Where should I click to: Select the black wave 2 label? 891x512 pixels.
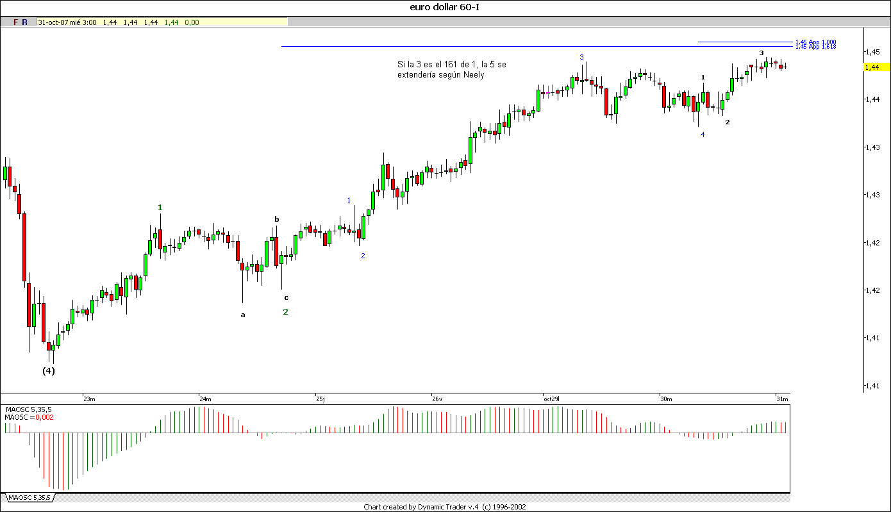pos(728,122)
